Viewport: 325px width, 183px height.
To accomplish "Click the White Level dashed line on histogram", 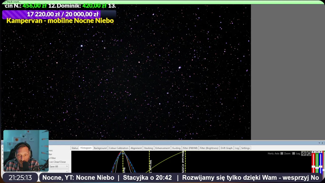I will pyautogui.click(x=185, y=162).
